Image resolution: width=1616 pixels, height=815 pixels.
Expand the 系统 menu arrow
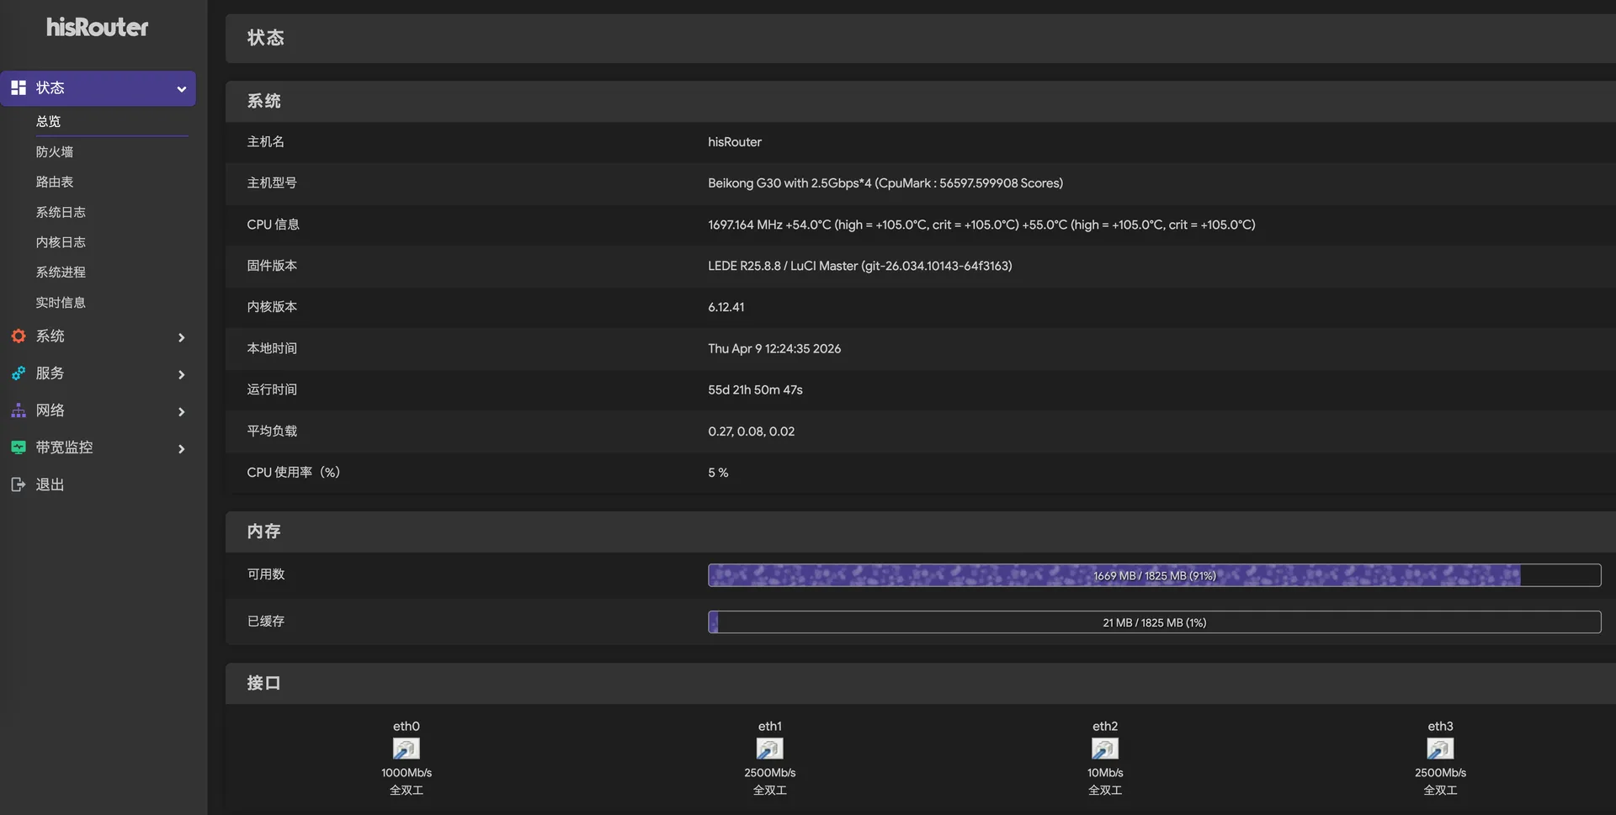coord(181,337)
